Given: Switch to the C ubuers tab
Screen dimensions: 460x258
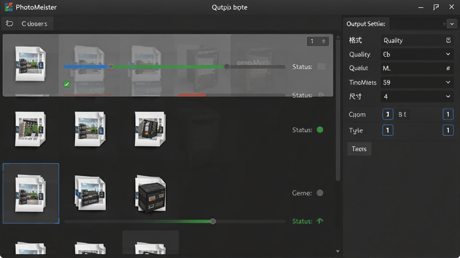Looking at the screenshot, I should pyautogui.click(x=34, y=24).
